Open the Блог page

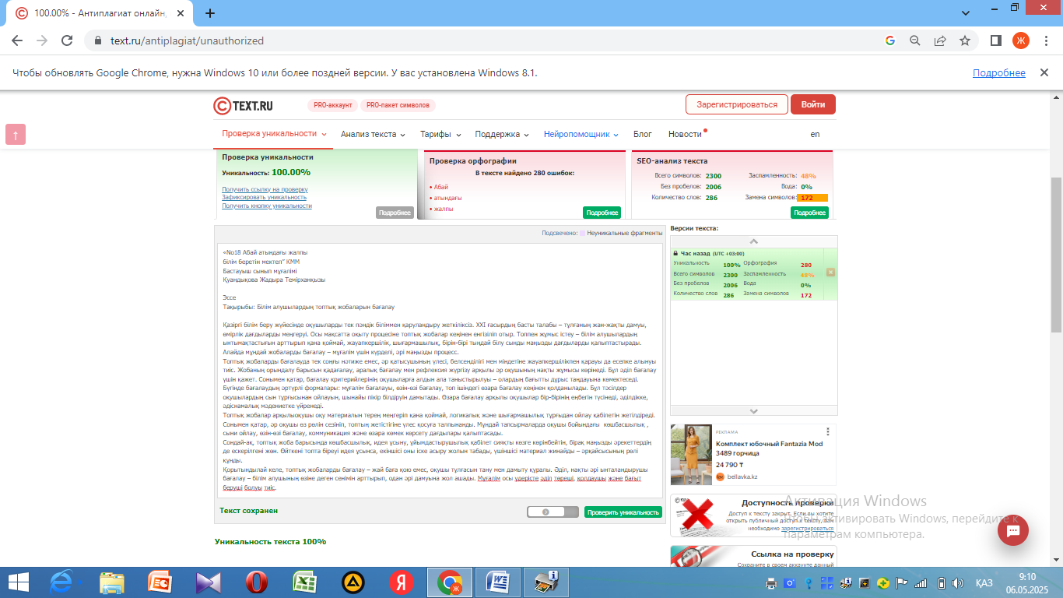point(643,134)
